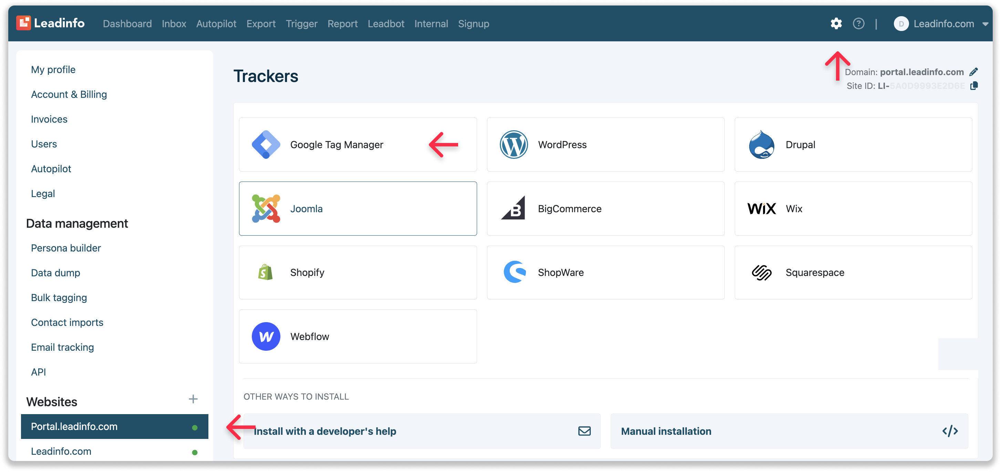Choose the Squarespace tracker label
Viewport: 1001px width, 472px height.
pyautogui.click(x=815, y=273)
